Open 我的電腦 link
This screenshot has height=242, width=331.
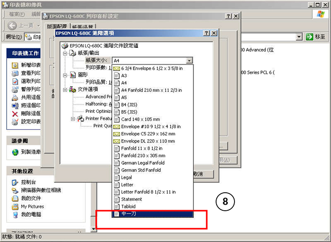click(31, 215)
